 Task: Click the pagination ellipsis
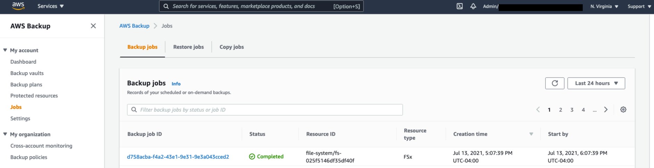[595, 110]
